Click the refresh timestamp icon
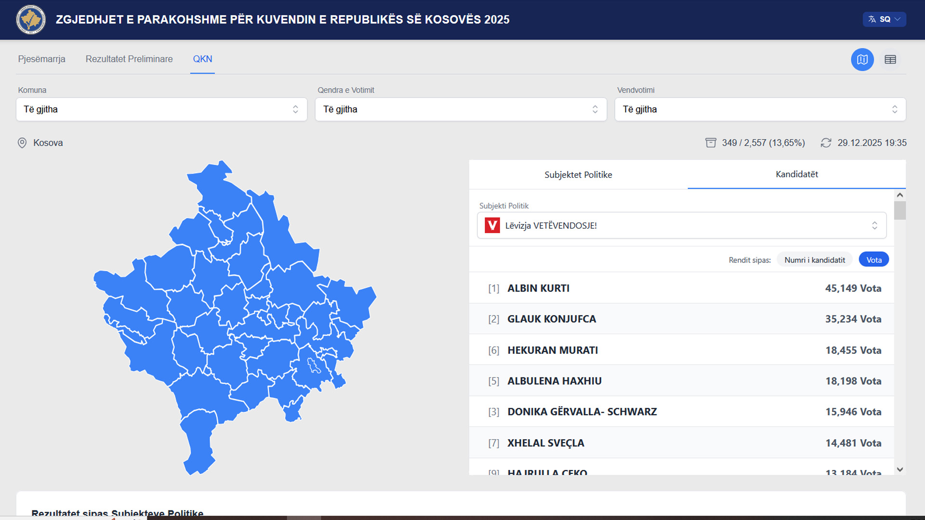This screenshot has width=925, height=520. (x=826, y=143)
